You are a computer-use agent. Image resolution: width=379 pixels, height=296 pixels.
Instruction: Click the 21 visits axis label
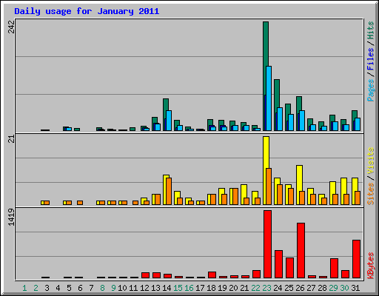(11, 139)
